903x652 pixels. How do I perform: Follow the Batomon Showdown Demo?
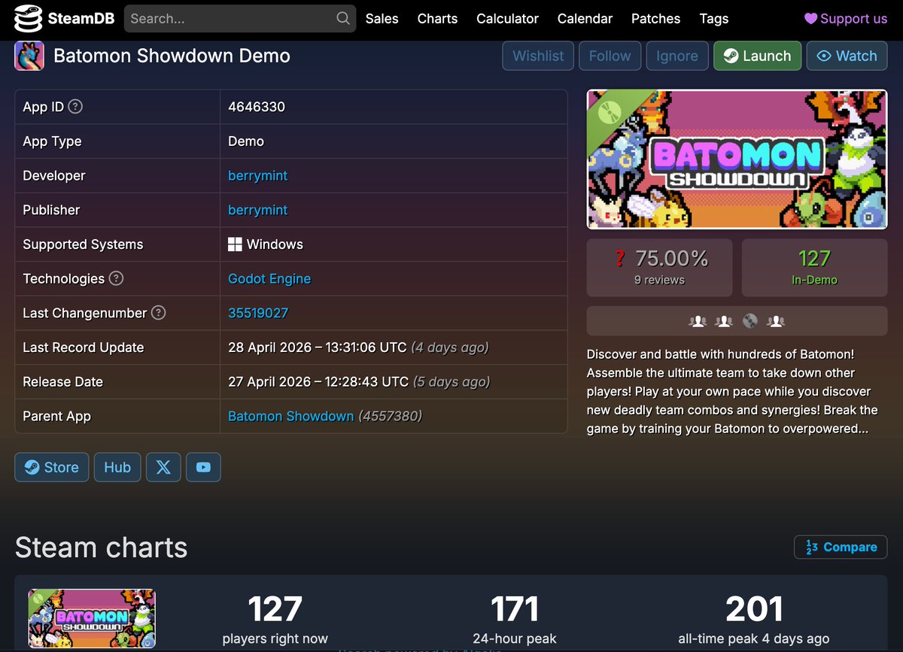coord(610,56)
